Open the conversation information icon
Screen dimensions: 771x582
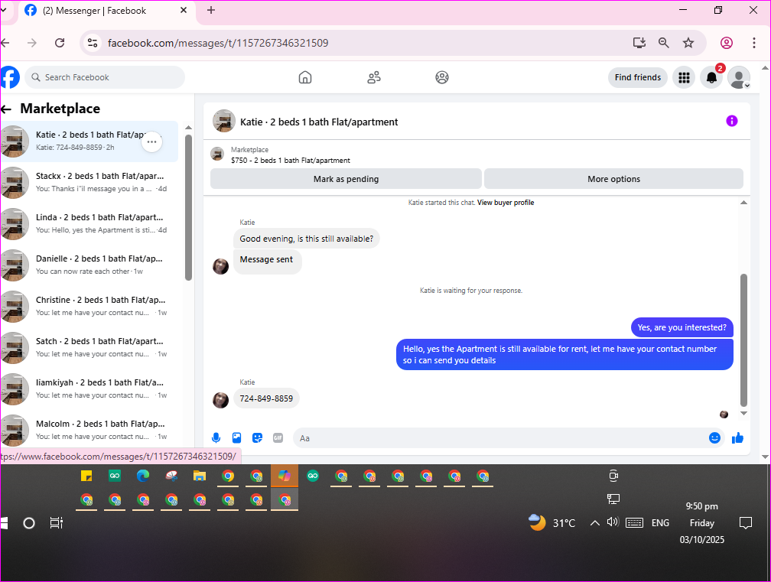732,121
